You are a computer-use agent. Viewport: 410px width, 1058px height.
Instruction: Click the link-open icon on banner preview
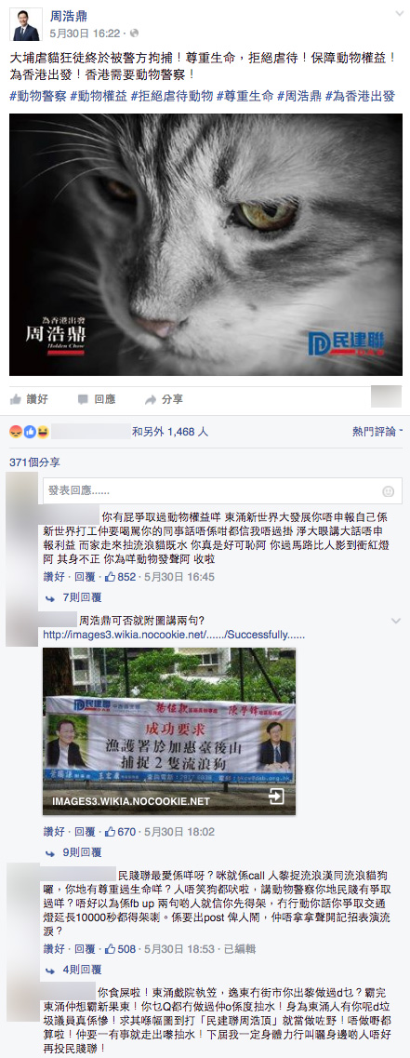tap(276, 797)
